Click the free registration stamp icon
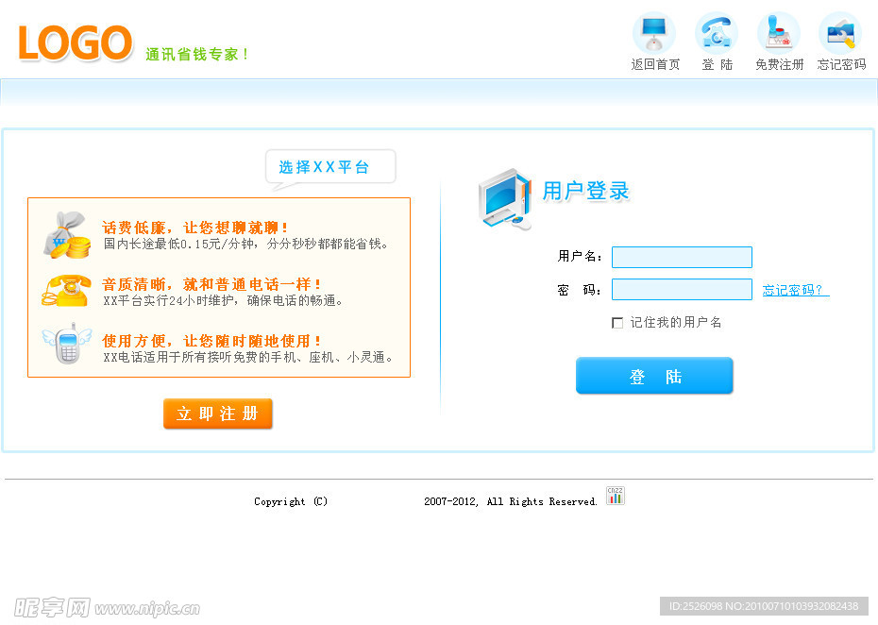The height and width of the screenshot is (625, 878). coord(779,33)
